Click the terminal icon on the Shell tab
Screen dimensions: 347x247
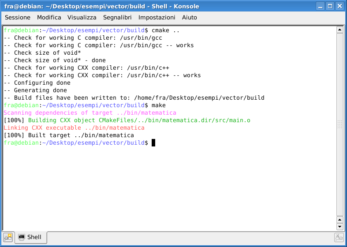pos(22,237)
